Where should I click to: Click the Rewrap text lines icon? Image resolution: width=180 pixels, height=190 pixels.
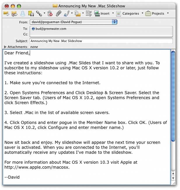pyautogui.click(x=89, y=13)
